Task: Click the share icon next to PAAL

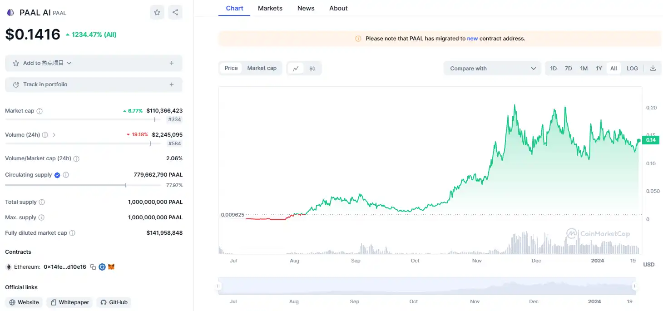Action: (x=175, y=12)
